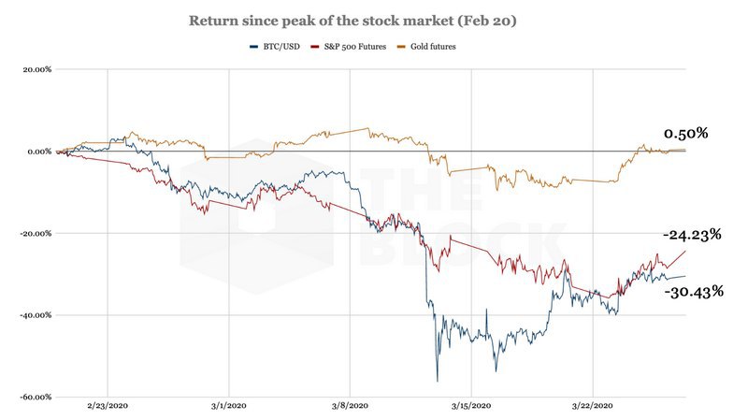Click the -20.00% y-axis label

tap(36, 233)
